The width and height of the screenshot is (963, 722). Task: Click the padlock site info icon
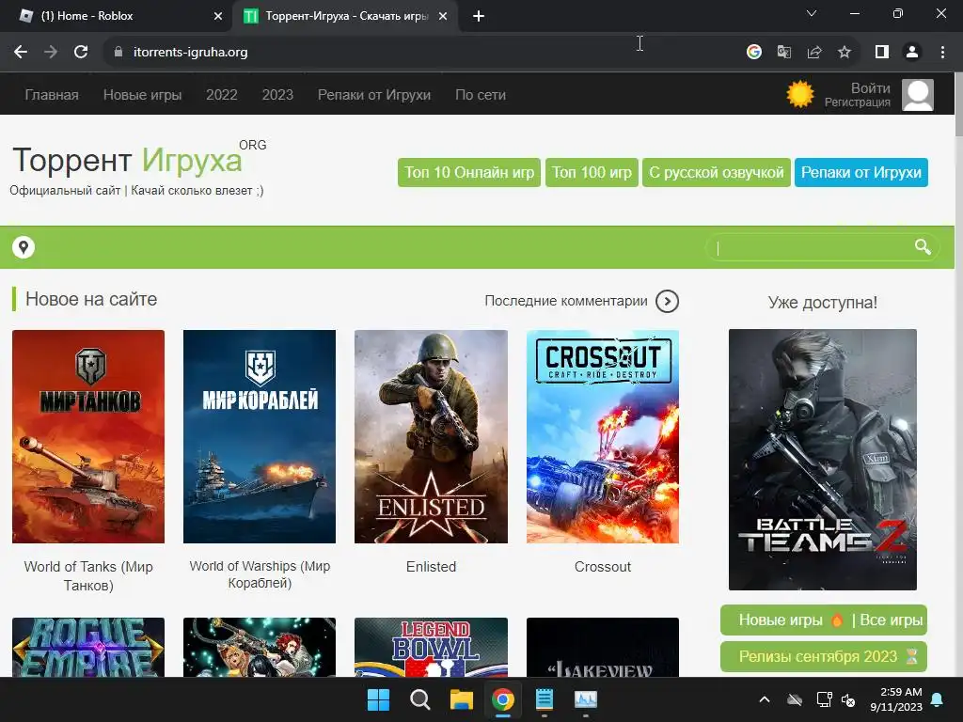click(x=118, y=53)
